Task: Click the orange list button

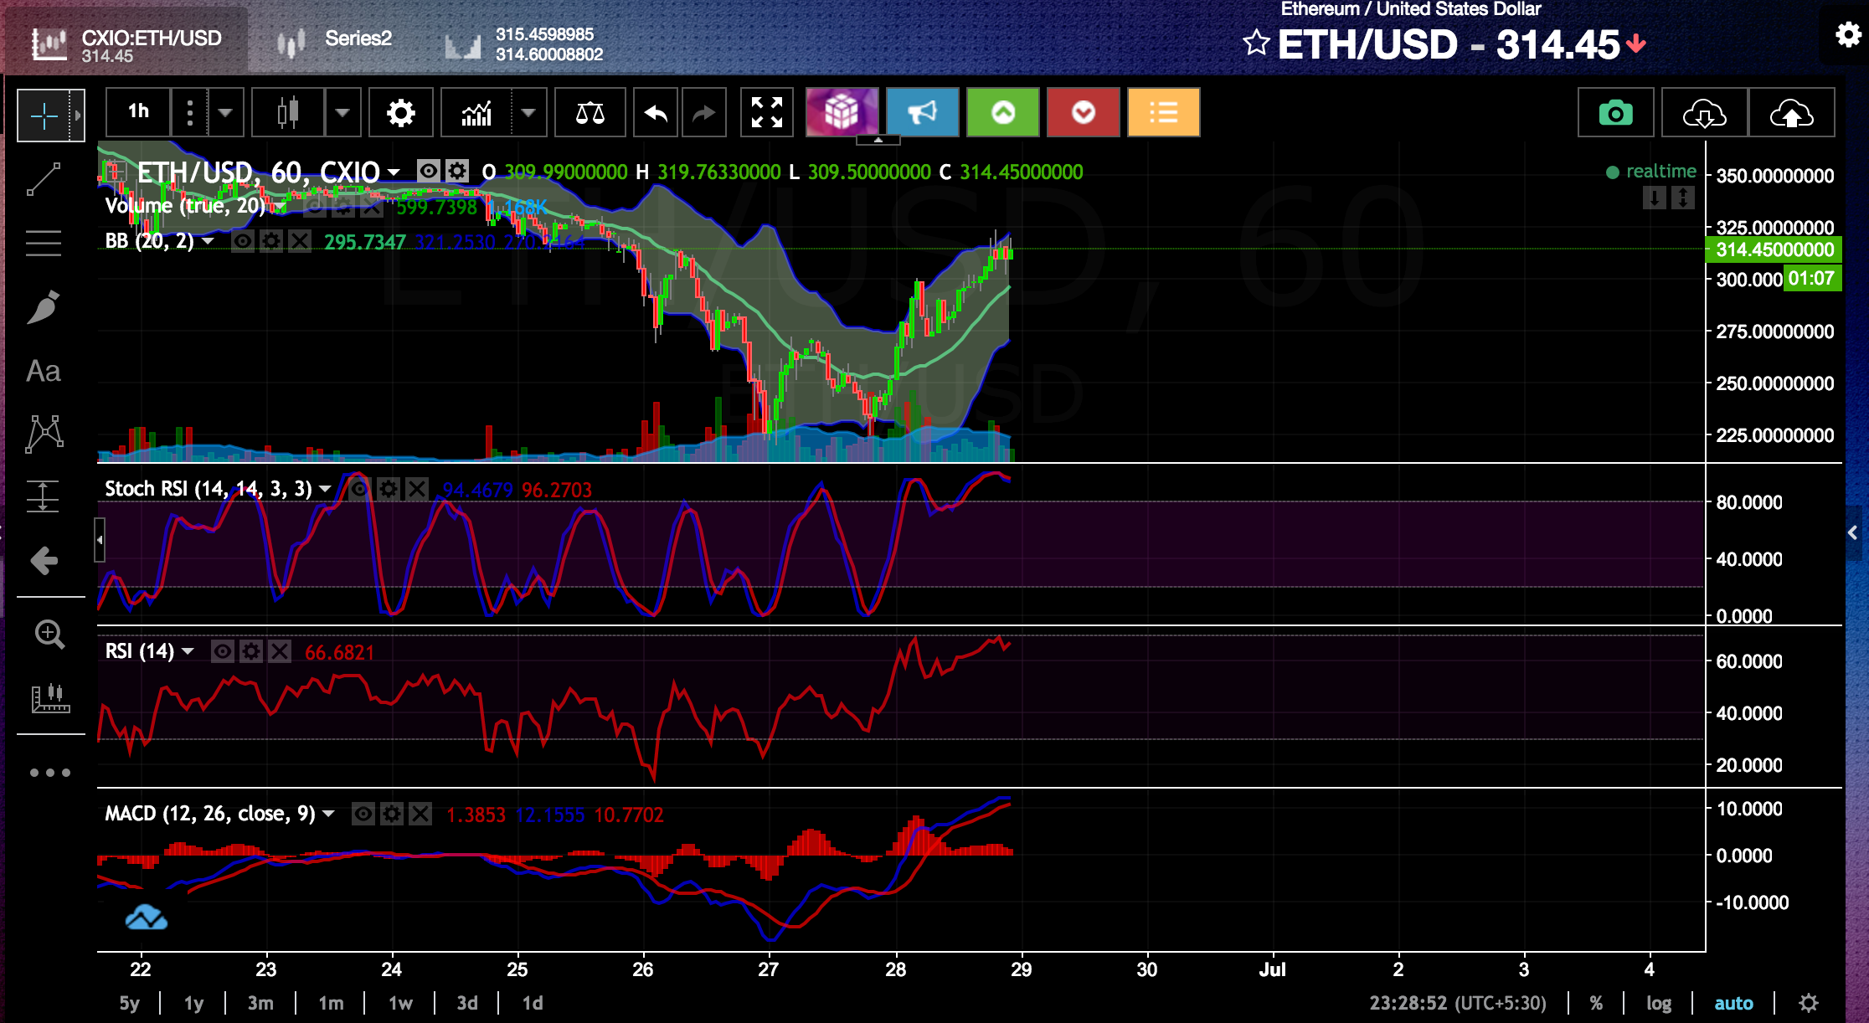Action: point(1163,113)
